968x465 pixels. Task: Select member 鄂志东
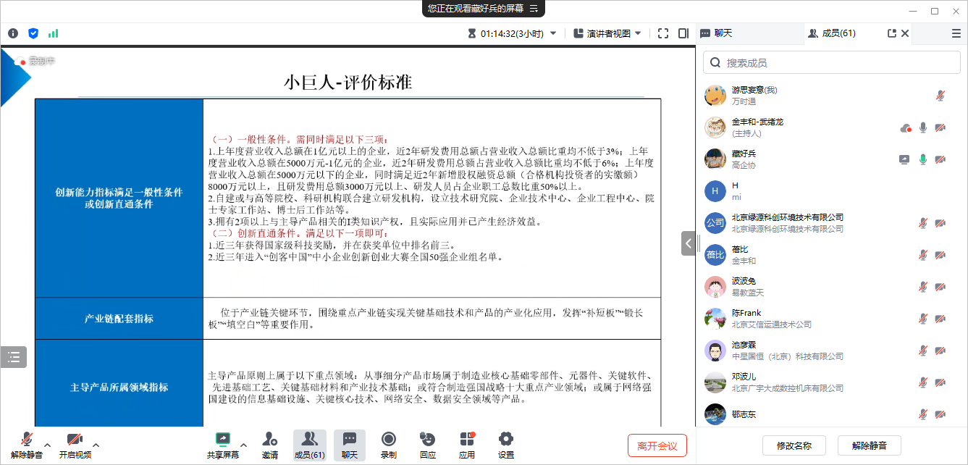[x=832, y=414]
